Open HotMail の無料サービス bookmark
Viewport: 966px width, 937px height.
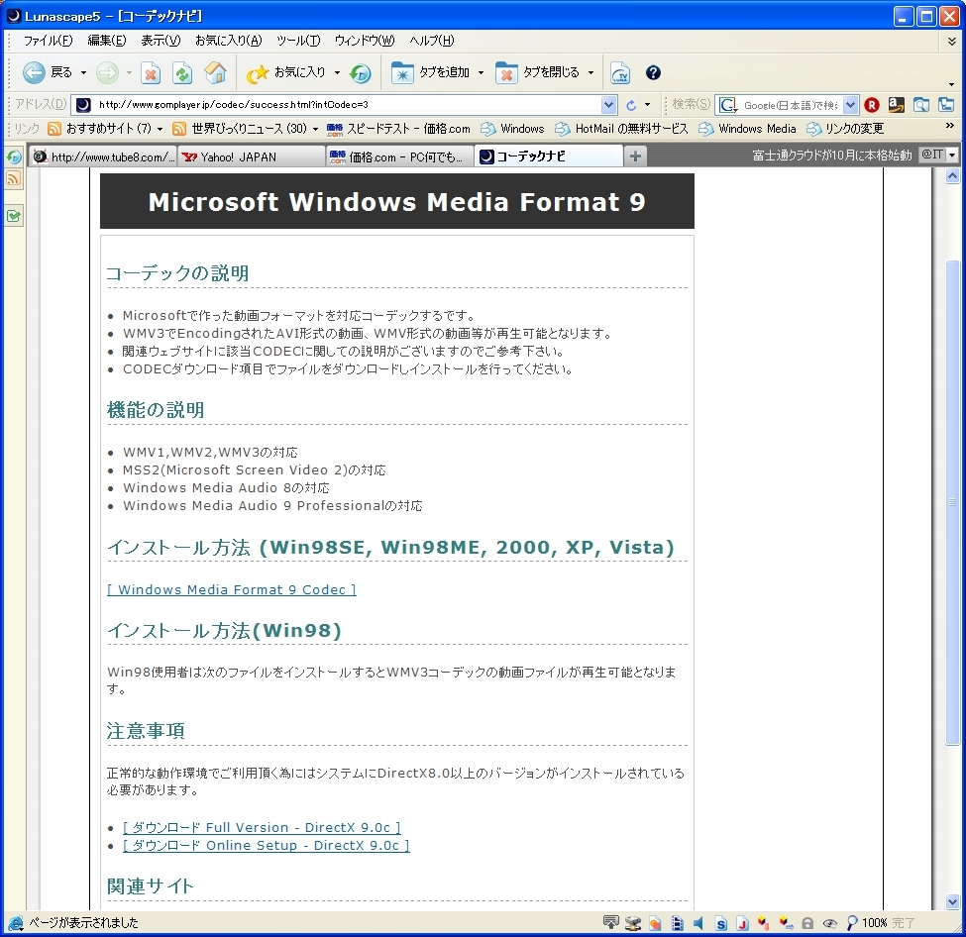[x=622, y=129]
